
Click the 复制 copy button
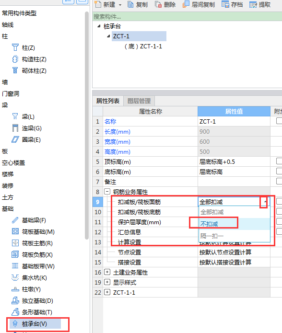pos(138,4)
